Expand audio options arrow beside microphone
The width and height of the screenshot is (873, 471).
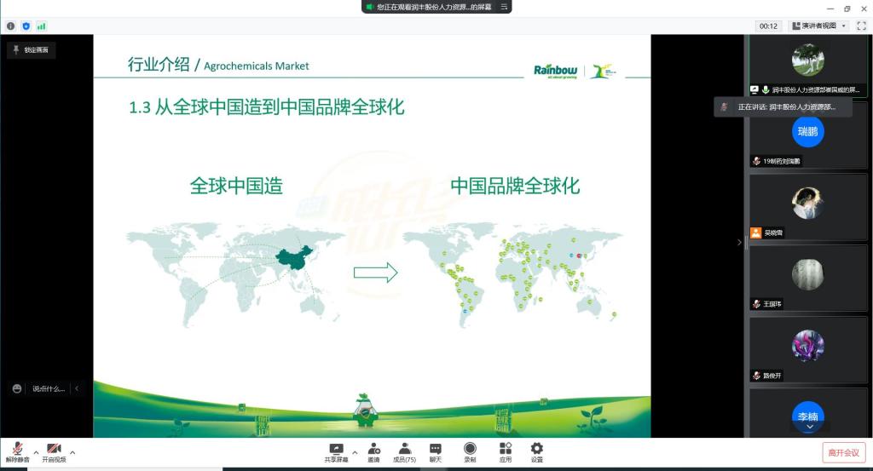[x=36, y=452]
